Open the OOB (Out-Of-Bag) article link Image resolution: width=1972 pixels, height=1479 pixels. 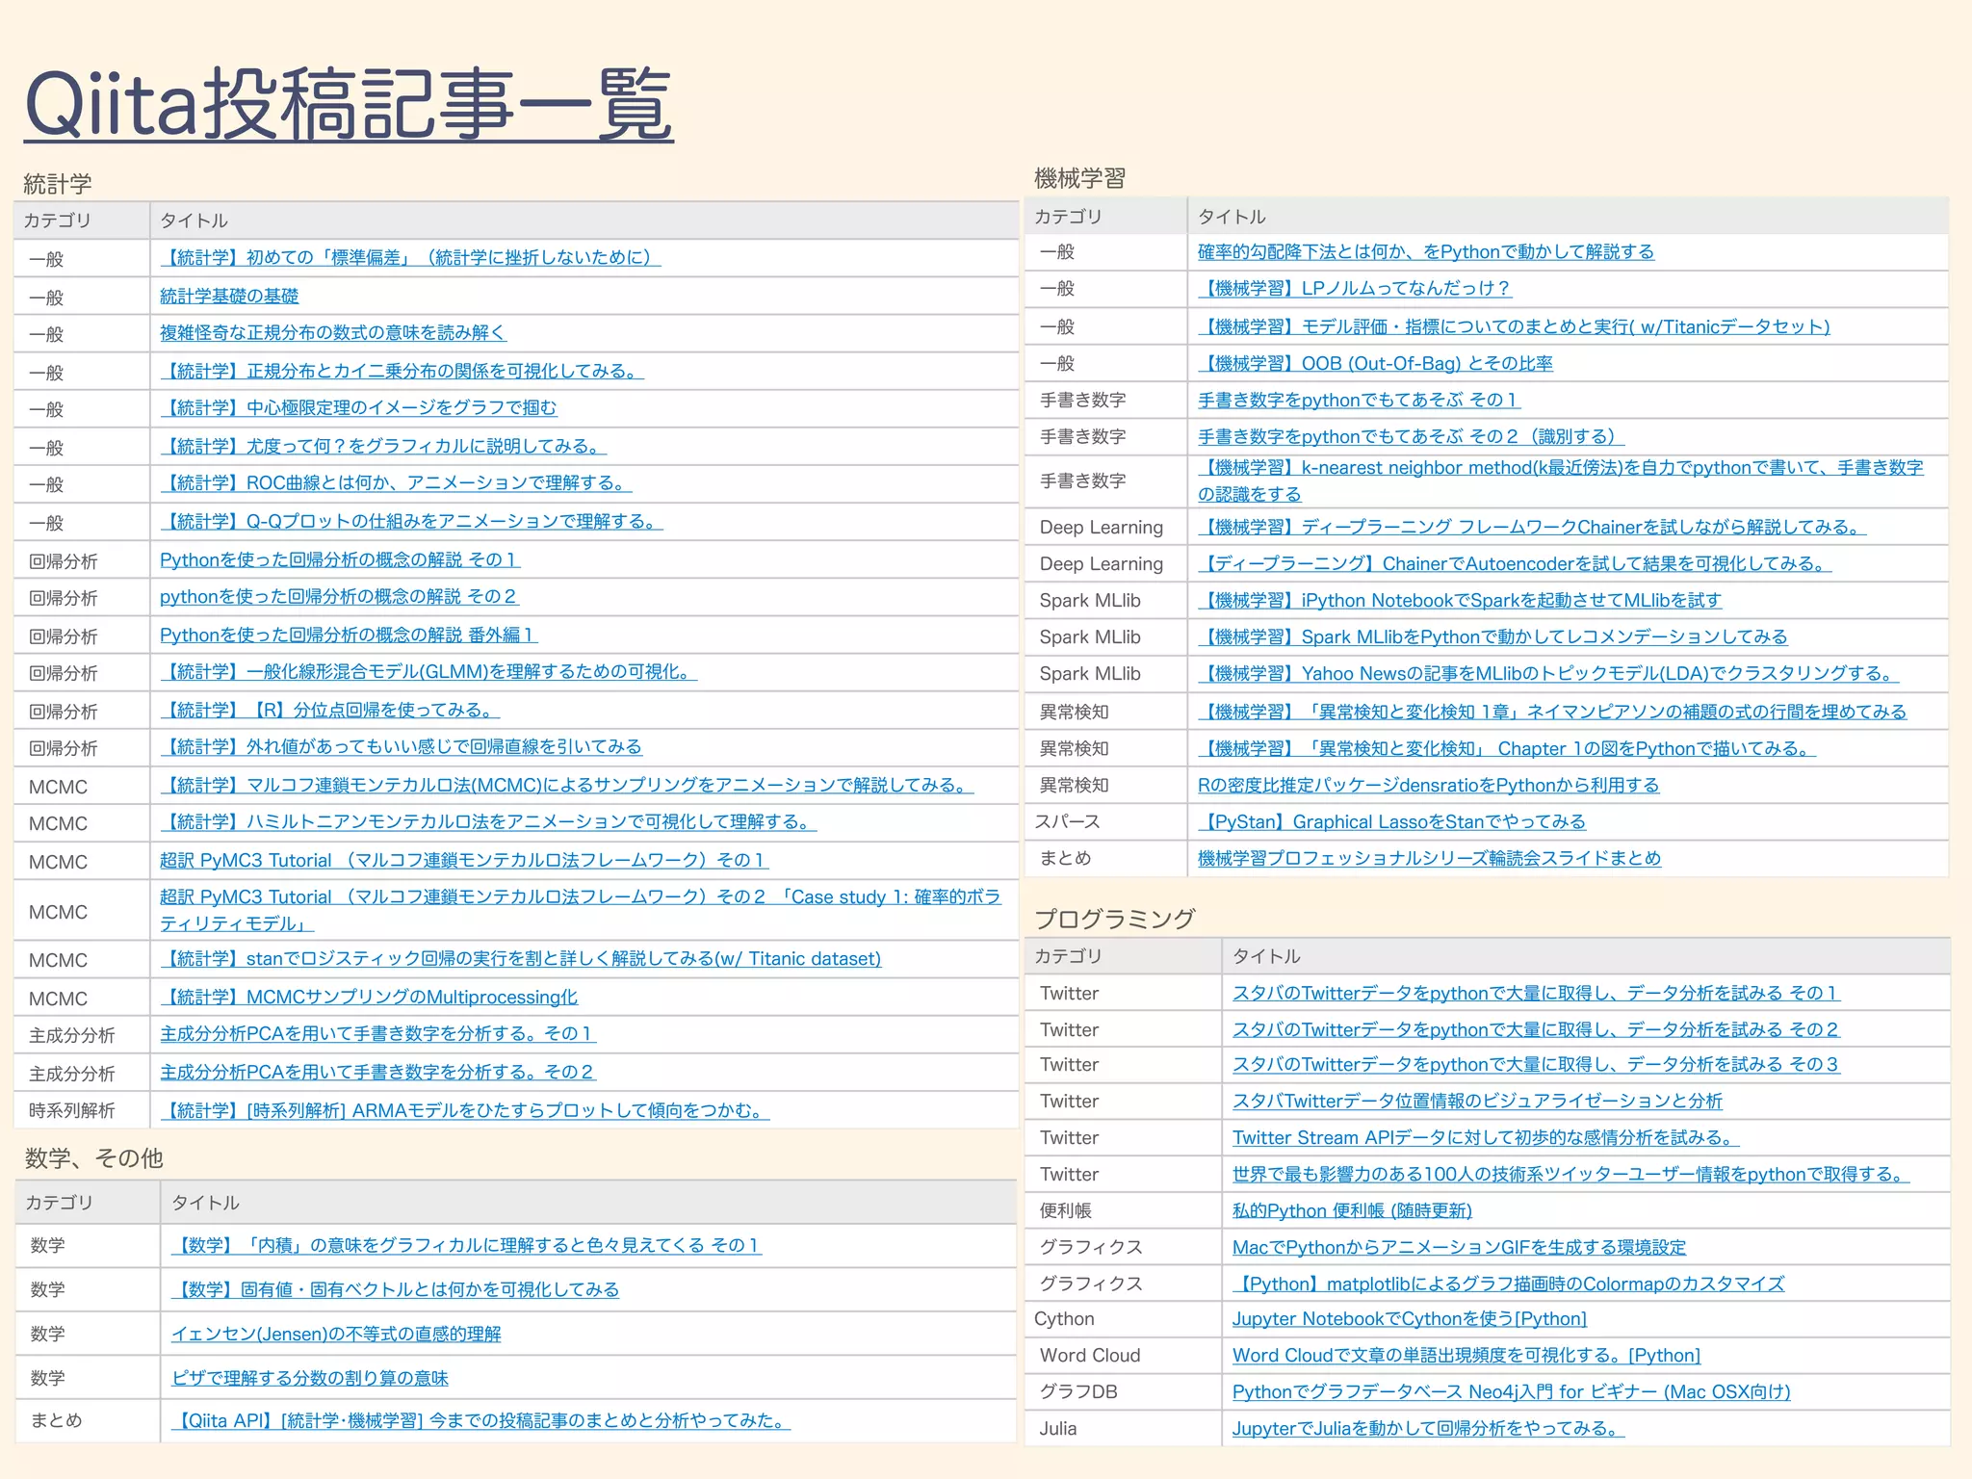[1374, 363]
